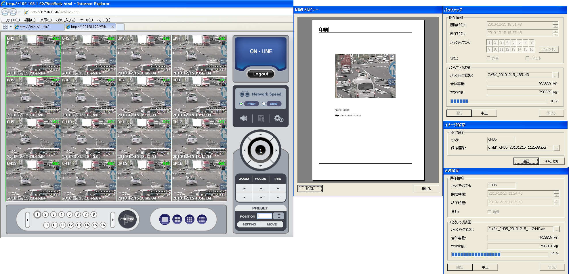569x274 pixels.
Task: Click the ZOOM down arrow
Action: [244, 198]
